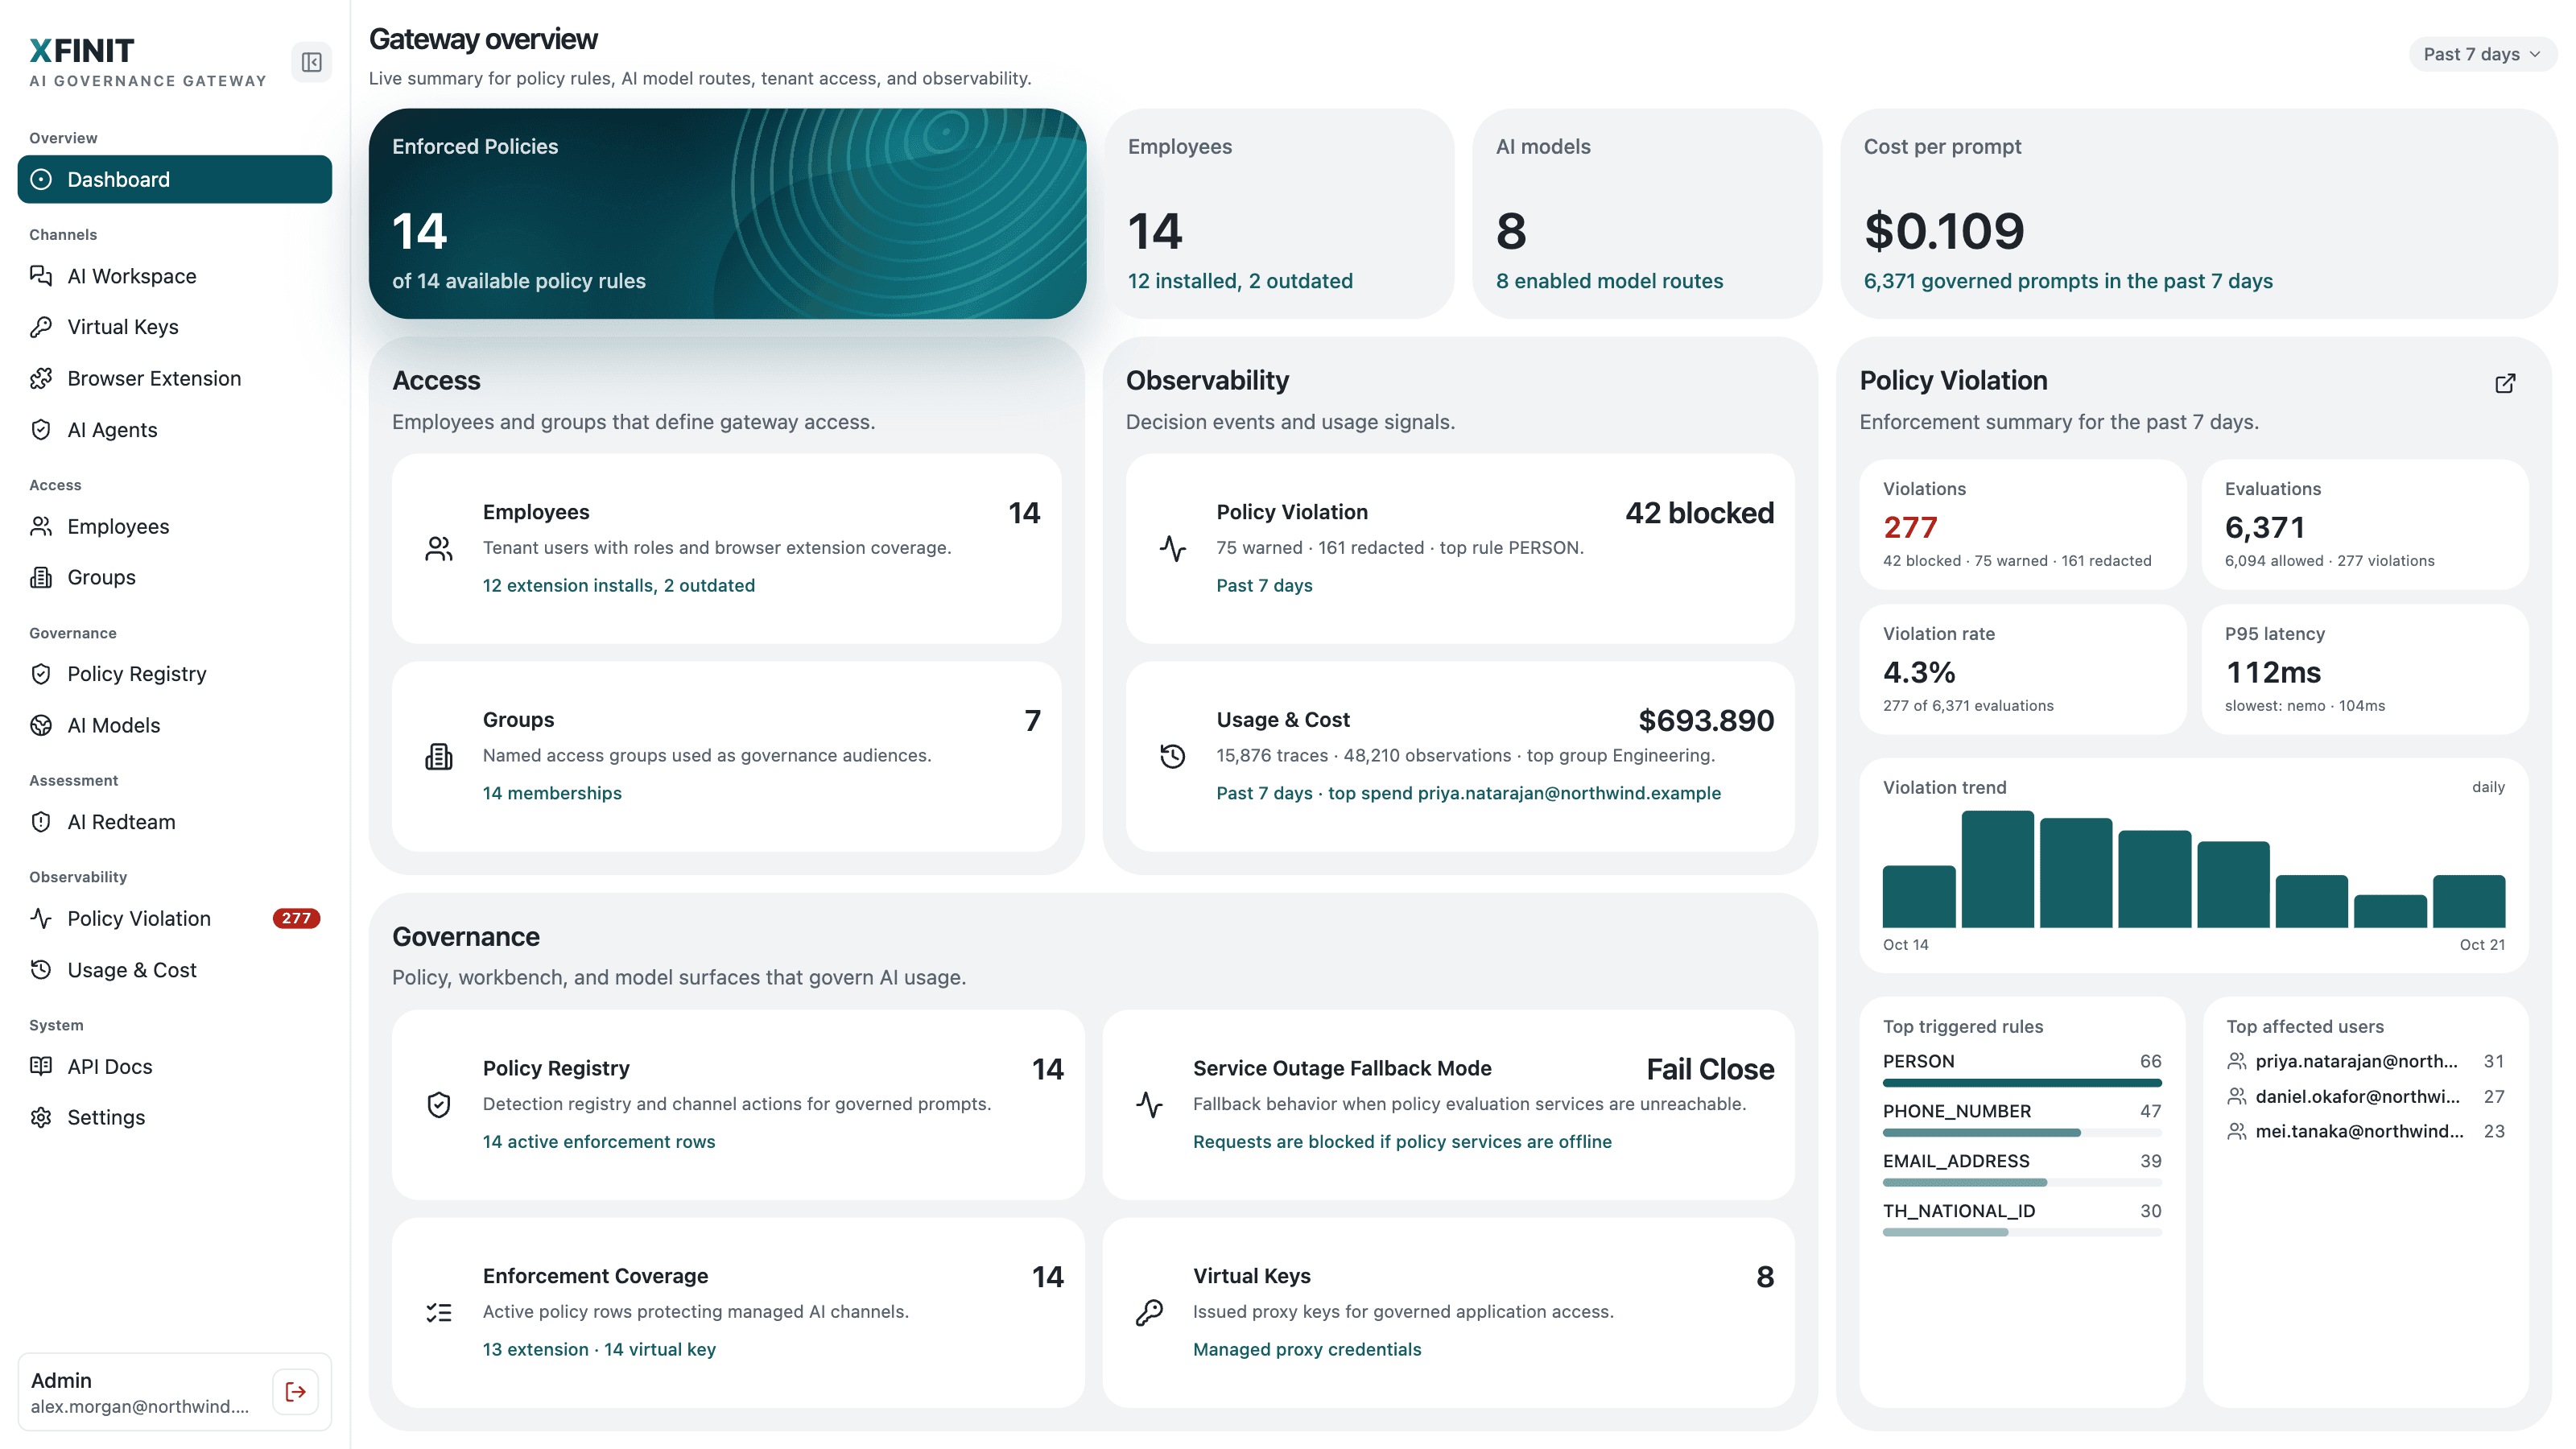Click the AI Workspace chat icon
2576x1449 pixels.
pos(41,276)
